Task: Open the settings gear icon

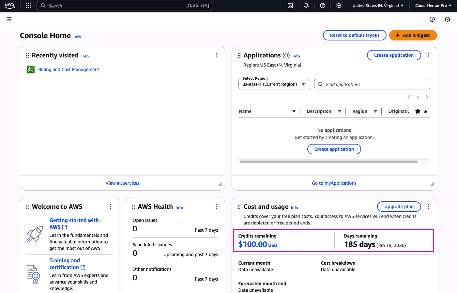Action: click(339, 6)
